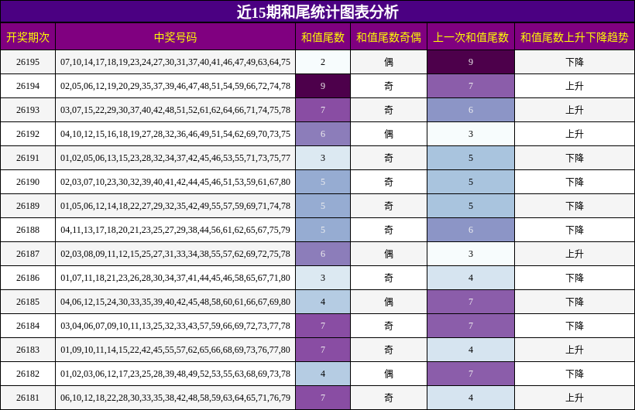Select winning numbers starting 07,10,14,17
Screen dimensions: 635x410
pyautogui.click(x=175, y=62)
